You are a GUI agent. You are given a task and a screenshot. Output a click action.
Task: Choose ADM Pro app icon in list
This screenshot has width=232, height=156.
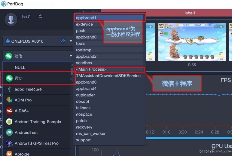point(9,100)
